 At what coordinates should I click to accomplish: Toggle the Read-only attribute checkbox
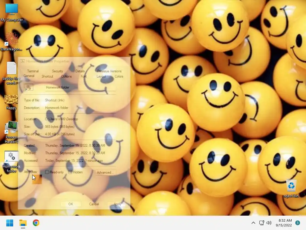(47, 172)
